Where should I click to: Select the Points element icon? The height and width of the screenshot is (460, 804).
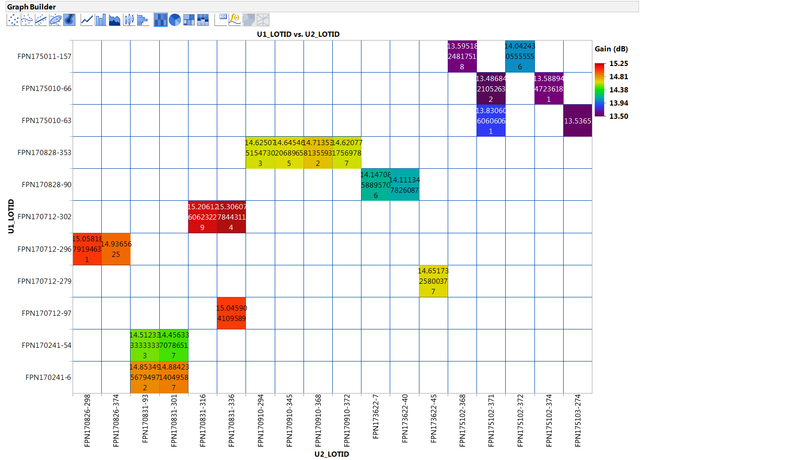12,20
